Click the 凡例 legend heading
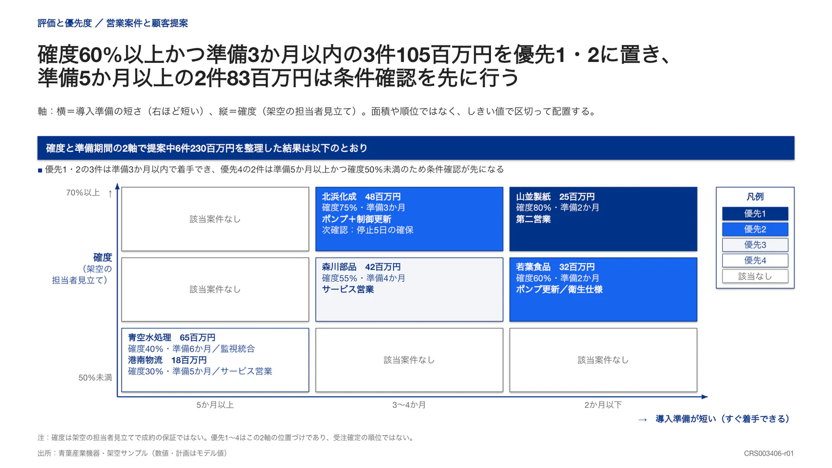Image resolution: width=832 pixels, height=468 pixels. click(755, 197)
